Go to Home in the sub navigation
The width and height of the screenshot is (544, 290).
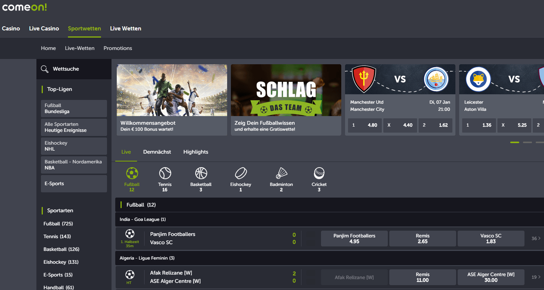[48, 48]
